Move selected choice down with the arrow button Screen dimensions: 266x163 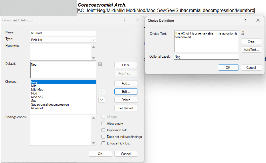point(102,100)
